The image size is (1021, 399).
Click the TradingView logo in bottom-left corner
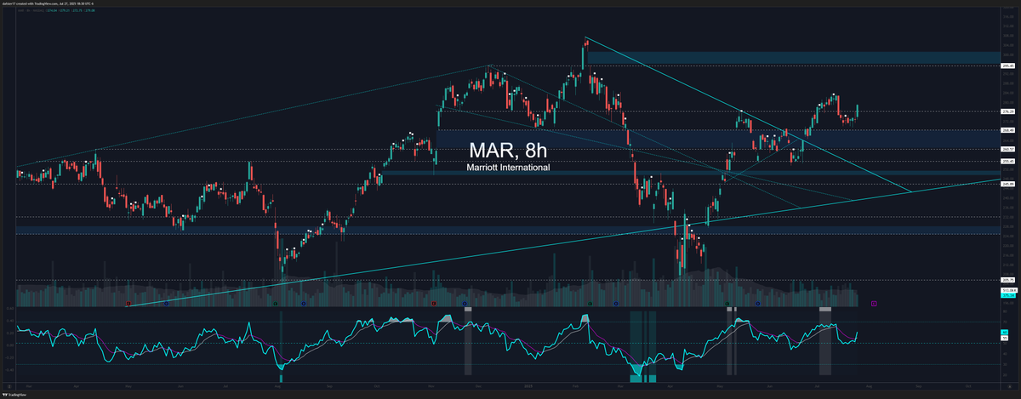[x=14, y=394]
